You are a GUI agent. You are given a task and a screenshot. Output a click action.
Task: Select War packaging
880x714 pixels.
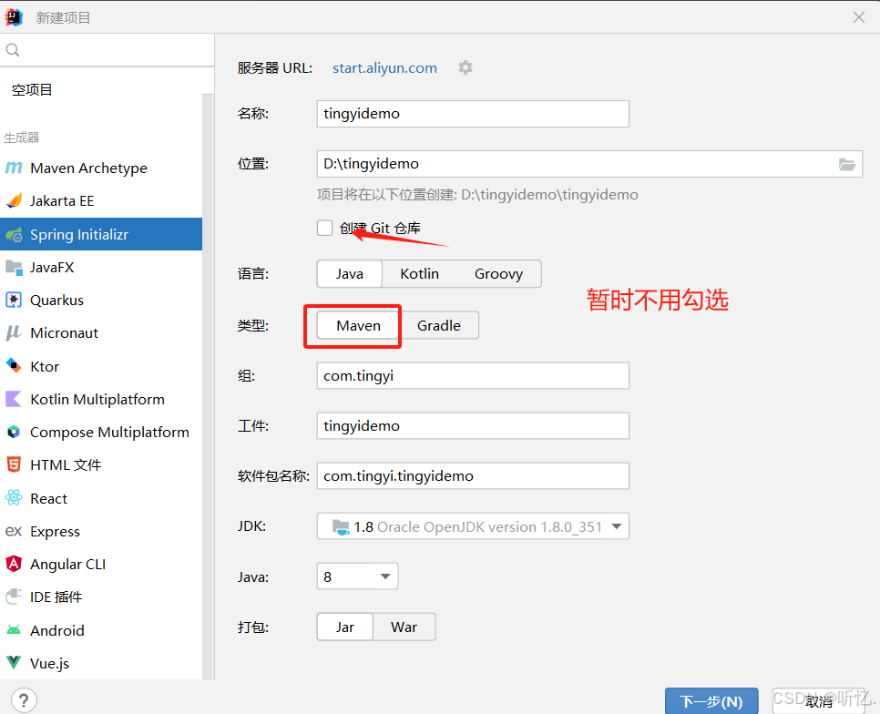pos(404,627)
